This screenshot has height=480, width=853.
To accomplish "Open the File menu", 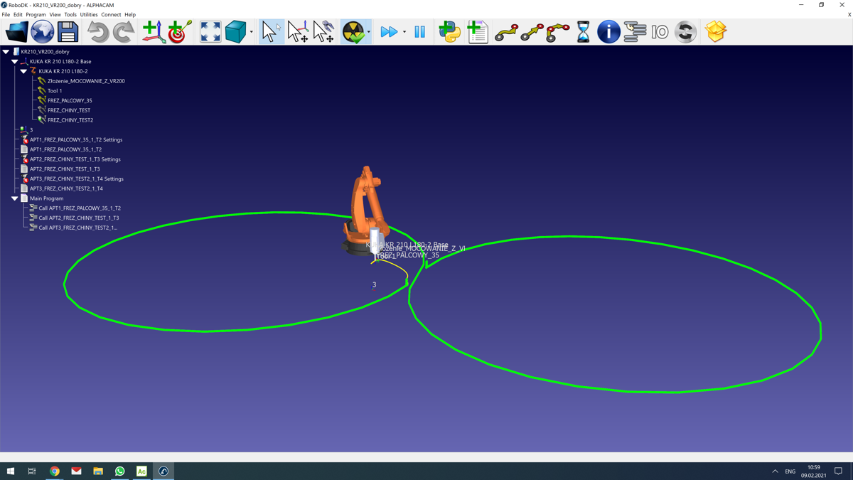I will pyautogui.click(x=6, y=14).
